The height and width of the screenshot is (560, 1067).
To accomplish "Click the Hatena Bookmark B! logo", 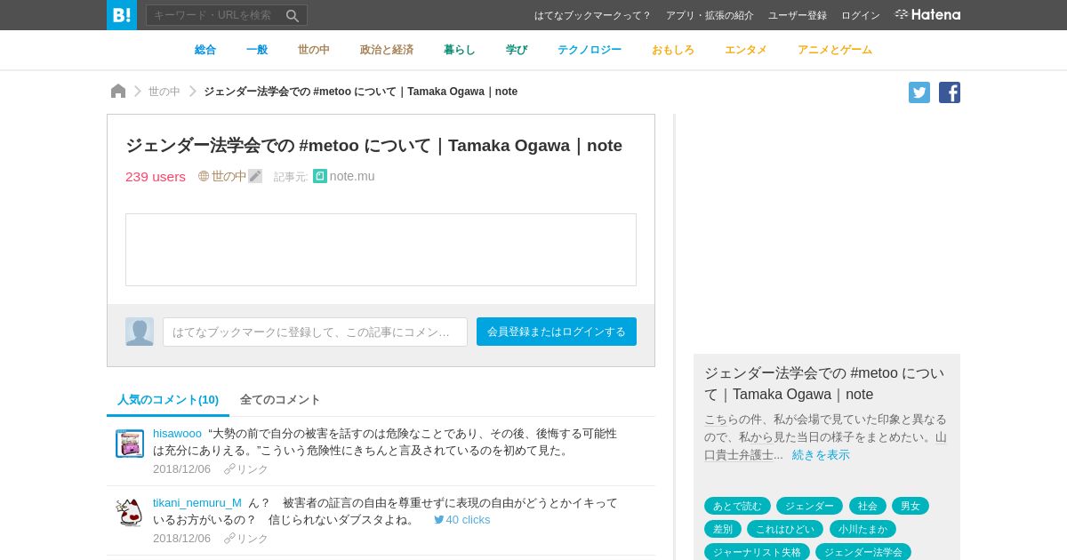I will click(122, 15).
